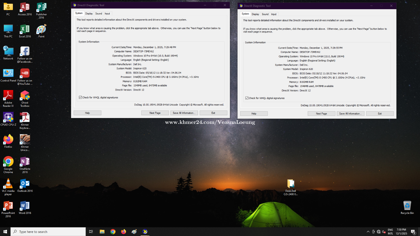
Task: Open the CPUID CPU-Z desktop icon
Action: pos(8,118)
